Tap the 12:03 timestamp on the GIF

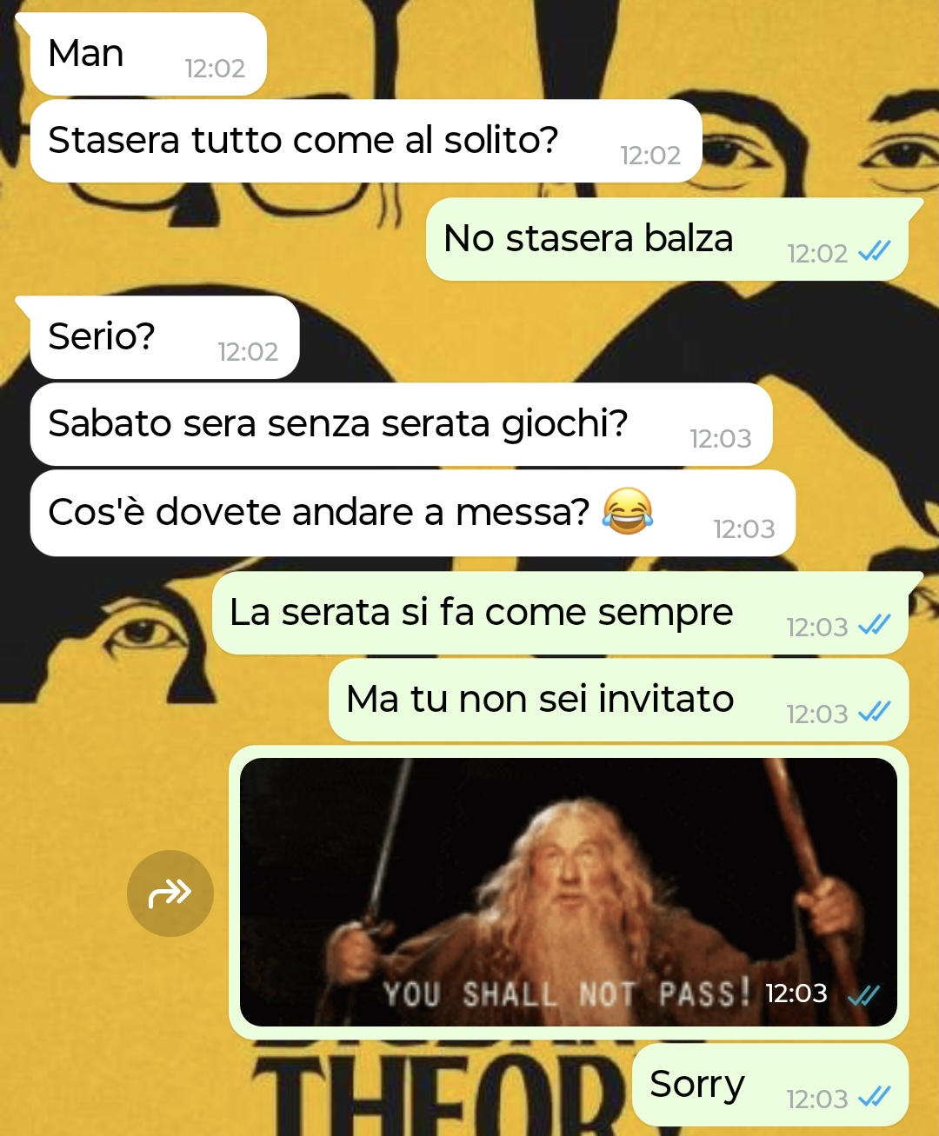click(796, 993)
